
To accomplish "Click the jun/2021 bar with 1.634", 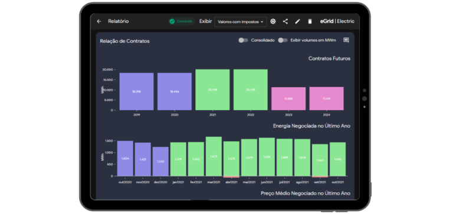I will pyautogui.click(x=267, y=157).
